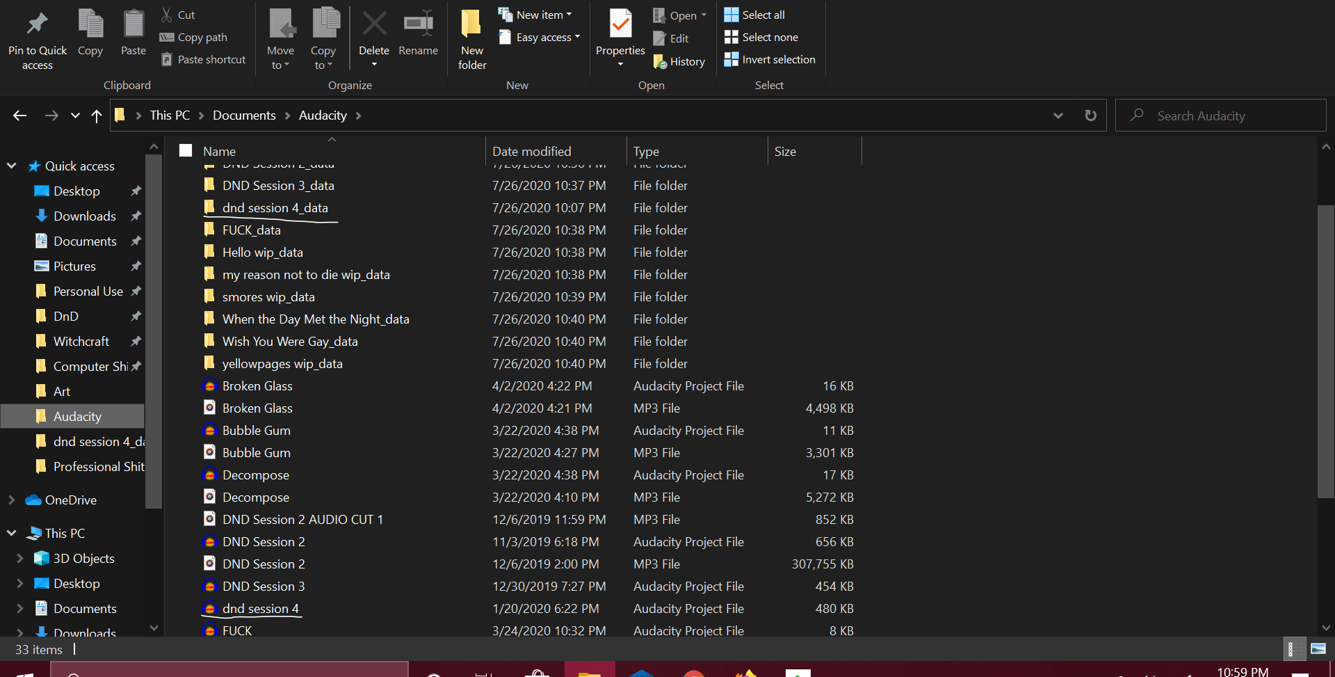Click the Paste icon in the ribbon
Viewport: 1335px width, 677px height.
tap(133, 23)
